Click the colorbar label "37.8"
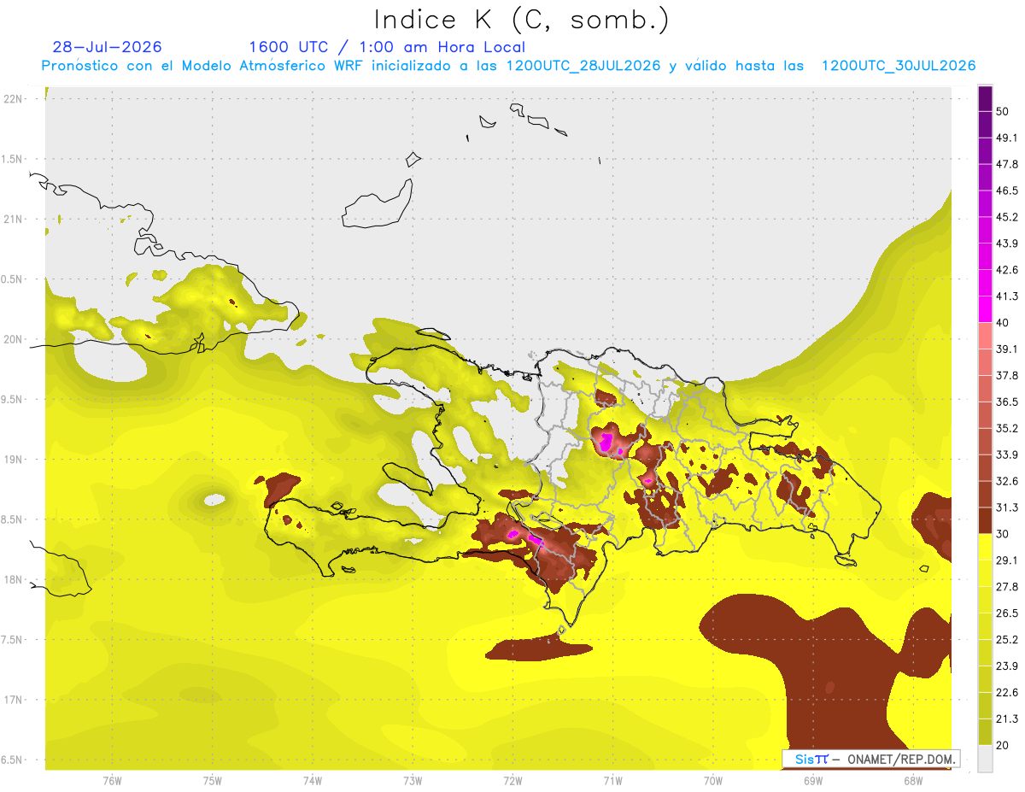The image size is (1025, 792). pos(1007,375)
